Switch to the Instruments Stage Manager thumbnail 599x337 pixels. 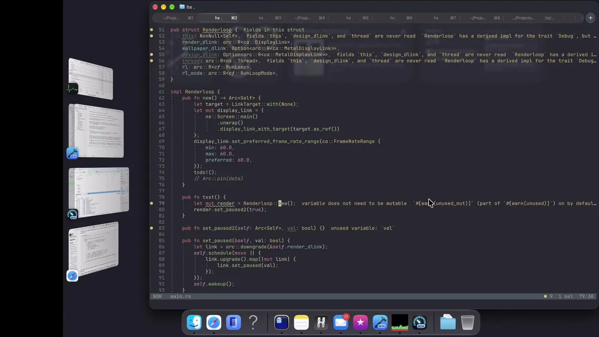(x=99, y=193)
